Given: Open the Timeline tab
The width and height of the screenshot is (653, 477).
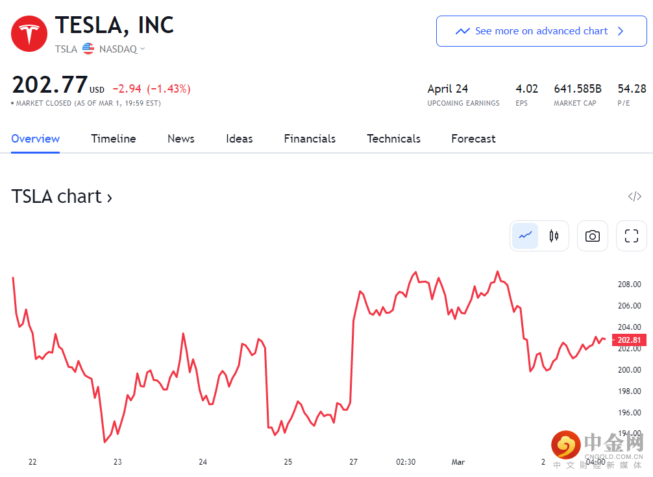Looking at the screenshot, I should click(114, 139).
